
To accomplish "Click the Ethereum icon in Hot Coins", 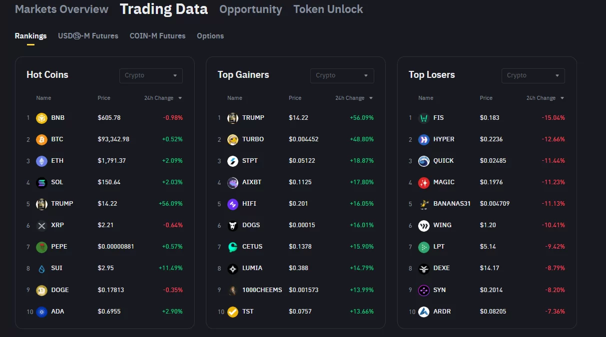I will [41, 161].
